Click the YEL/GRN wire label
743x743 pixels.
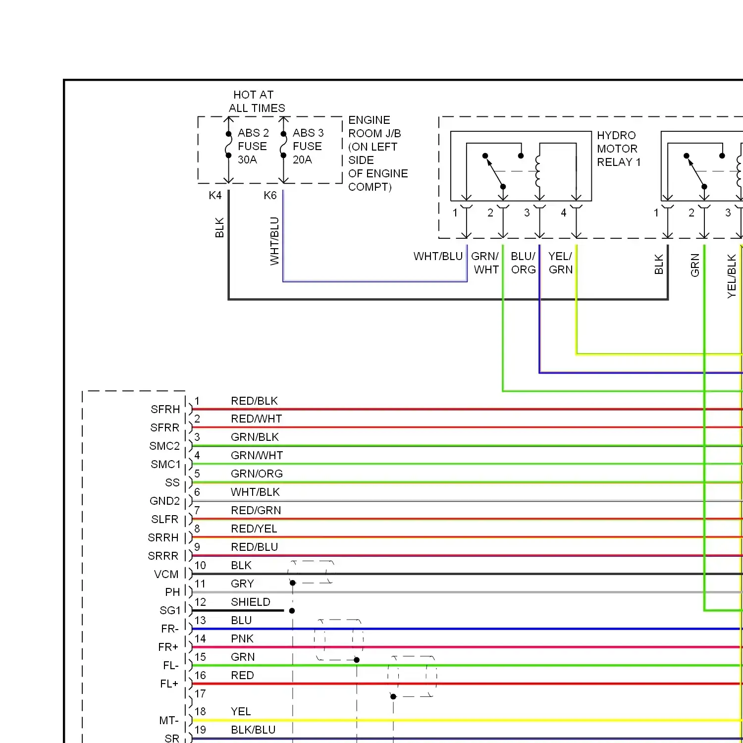pos(561,263)
